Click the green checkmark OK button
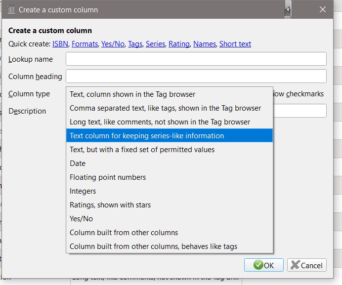 pyautogui.click(x=263, y=265)
